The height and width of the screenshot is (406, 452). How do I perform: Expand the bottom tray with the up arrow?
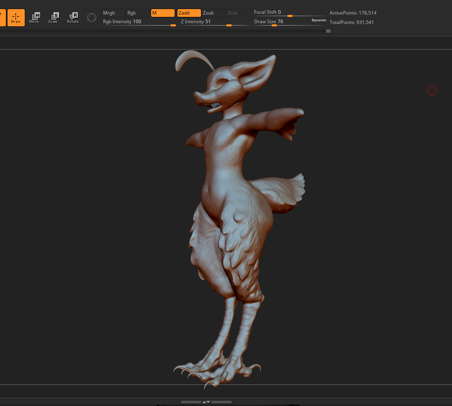[x=204, y=402]
